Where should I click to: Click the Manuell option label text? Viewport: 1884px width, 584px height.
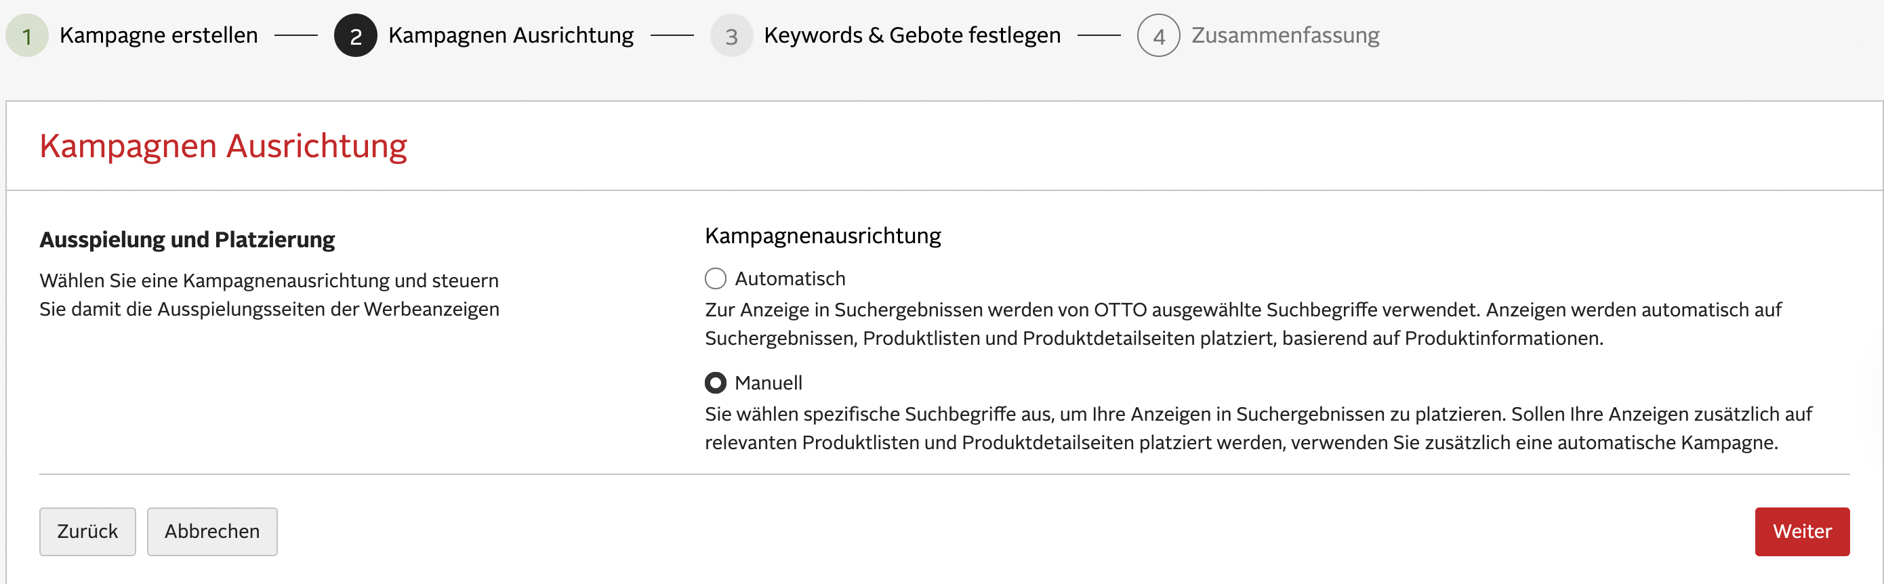(768, 383)
